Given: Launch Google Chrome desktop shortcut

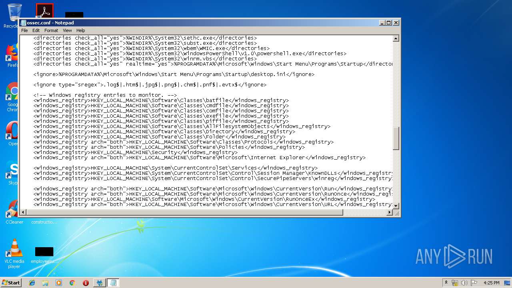Looking at the screenshot, I should 13,96.
